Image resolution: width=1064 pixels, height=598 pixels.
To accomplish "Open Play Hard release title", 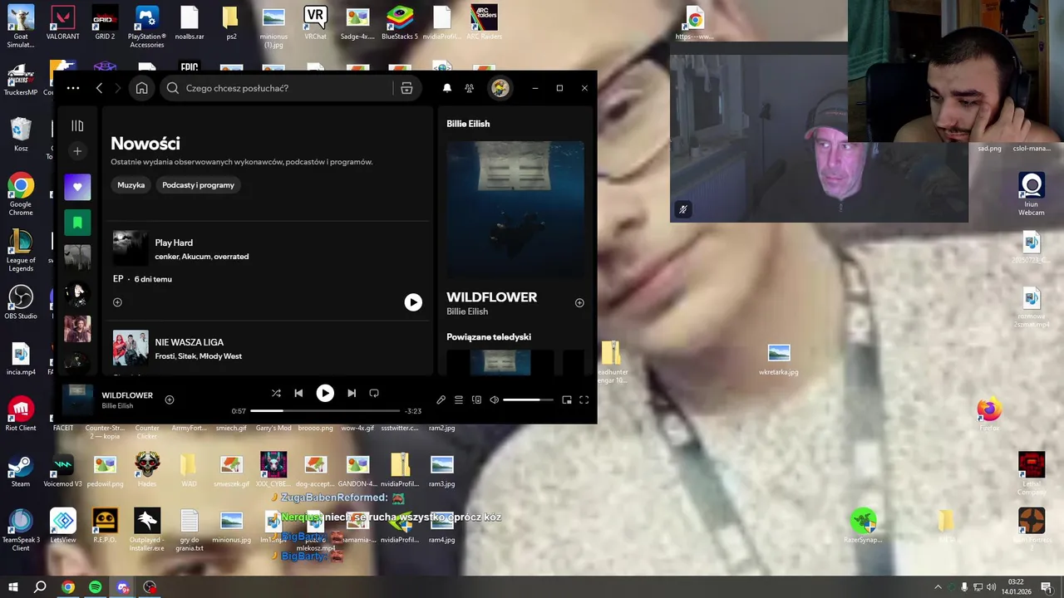I will pos(174,243).
